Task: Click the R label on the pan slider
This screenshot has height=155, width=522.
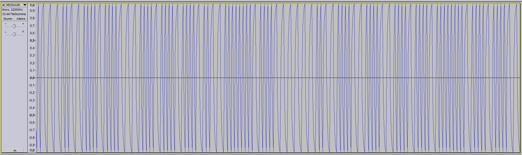Action: [23, 32]
